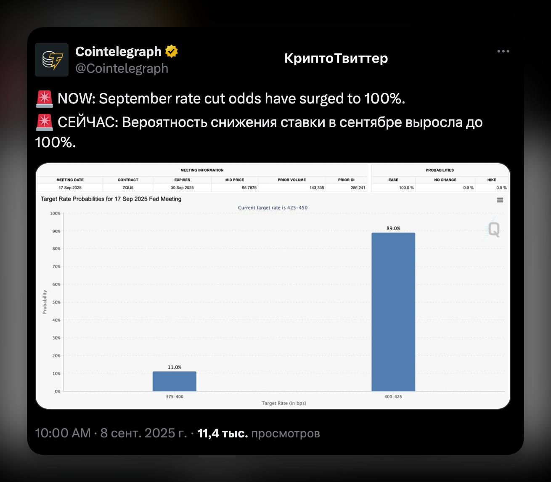The image size is (551, 482).
Task: Click the chart title for 17 Sep 2025
Action: 111,199
